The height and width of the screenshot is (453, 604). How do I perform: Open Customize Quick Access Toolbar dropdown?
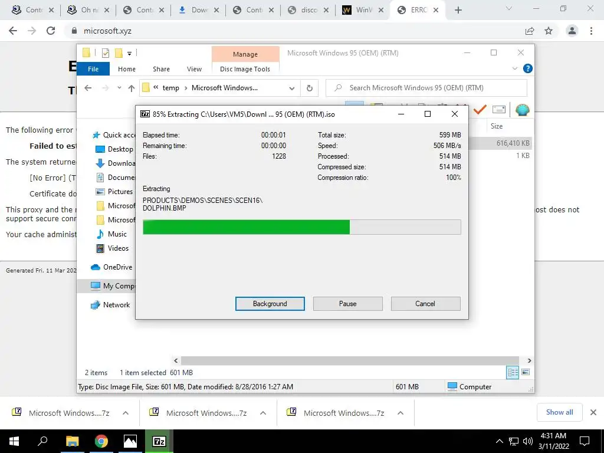(129, 54)
